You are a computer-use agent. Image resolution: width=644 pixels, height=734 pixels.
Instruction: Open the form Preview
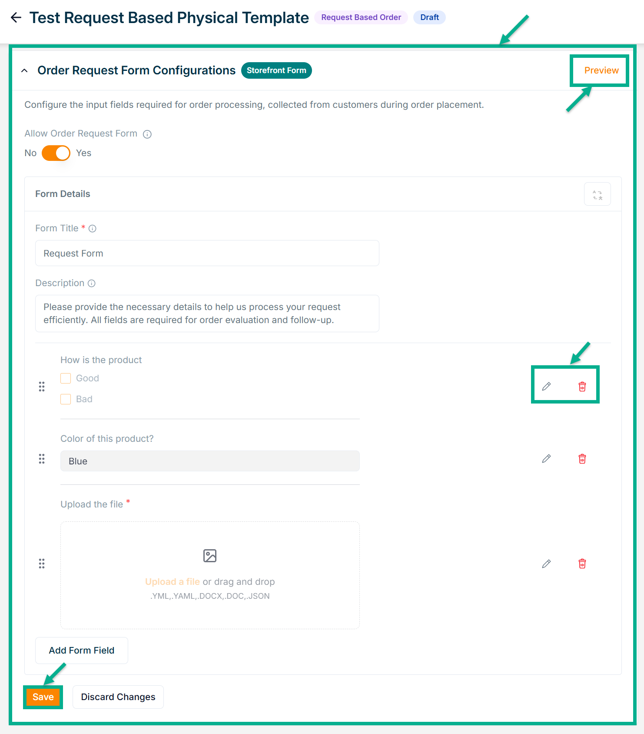click(x=601, y=70)
